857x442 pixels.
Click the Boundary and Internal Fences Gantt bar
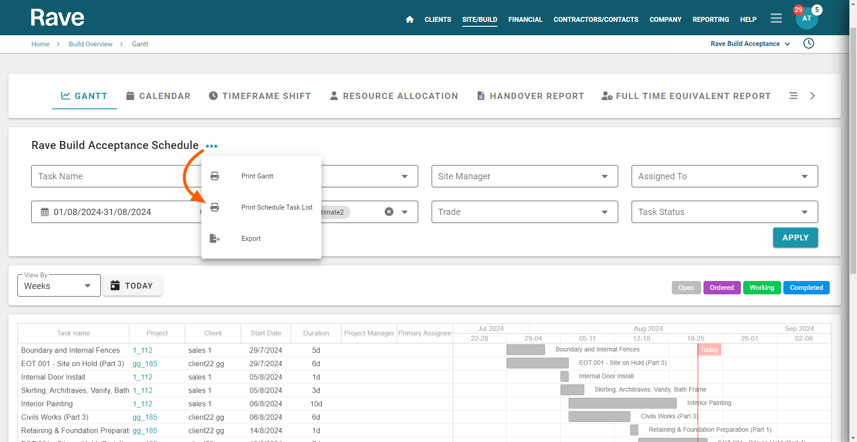[525, 350]
